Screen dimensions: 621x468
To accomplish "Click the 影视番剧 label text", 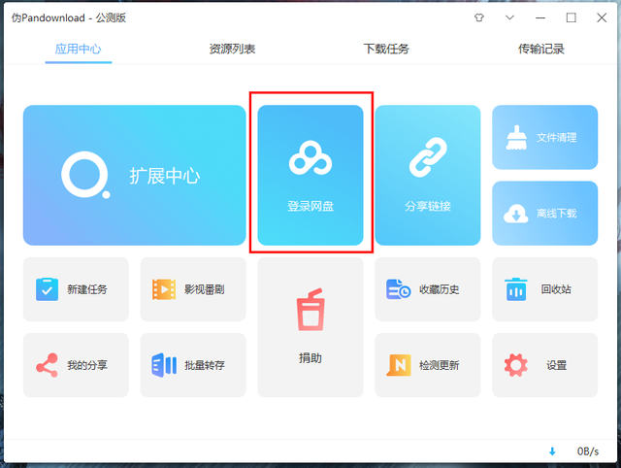I will (205, 289).
